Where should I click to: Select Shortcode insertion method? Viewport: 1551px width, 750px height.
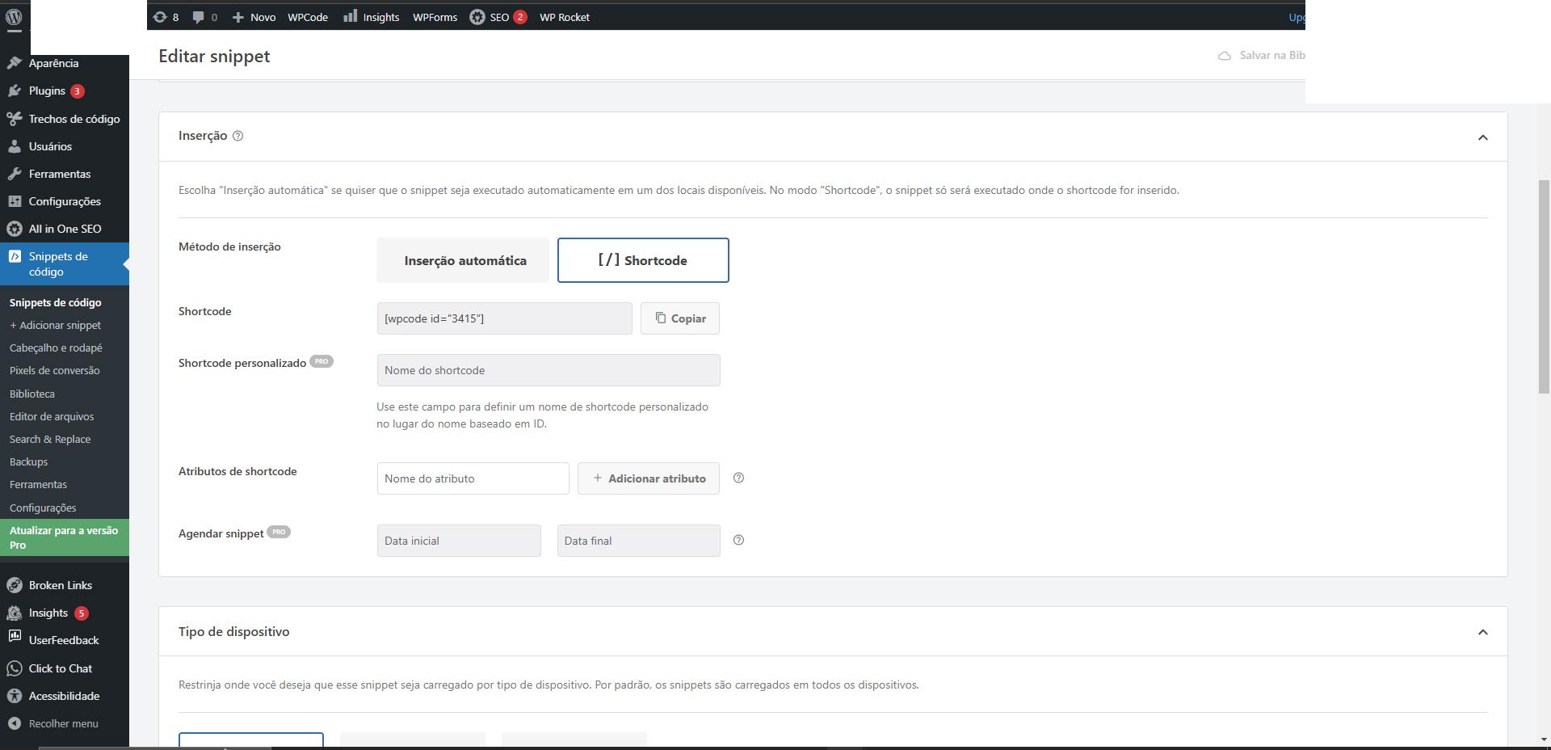643,260
